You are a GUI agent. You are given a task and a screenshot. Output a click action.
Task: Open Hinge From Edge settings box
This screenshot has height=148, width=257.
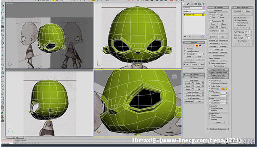(x=203, y=92)
